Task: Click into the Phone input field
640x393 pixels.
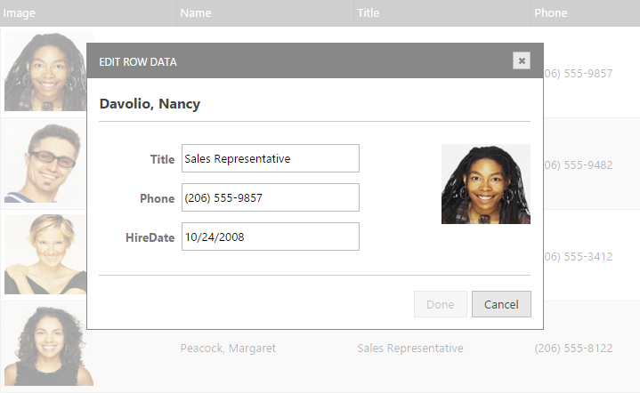Action: pyautogui.click(x=270, y=198)
